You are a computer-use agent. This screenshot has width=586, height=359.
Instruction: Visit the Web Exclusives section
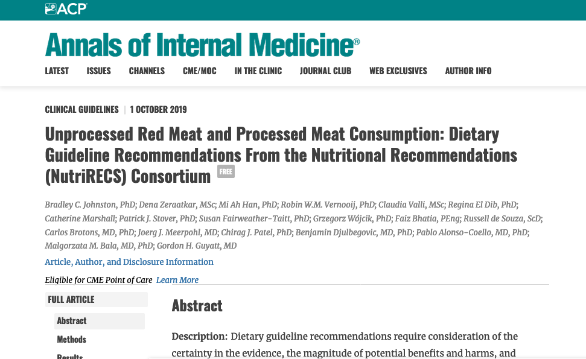click(x=398, y=71)
